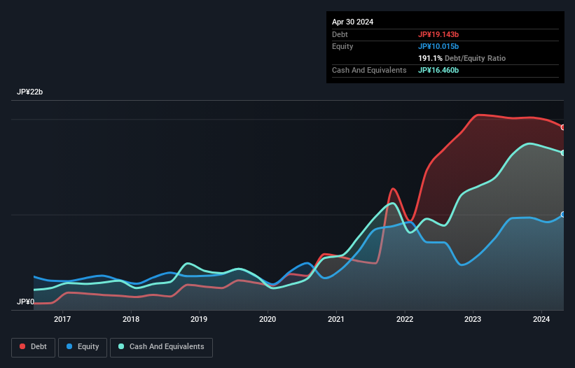Click the 2024 x-axis label

[541, 319]
